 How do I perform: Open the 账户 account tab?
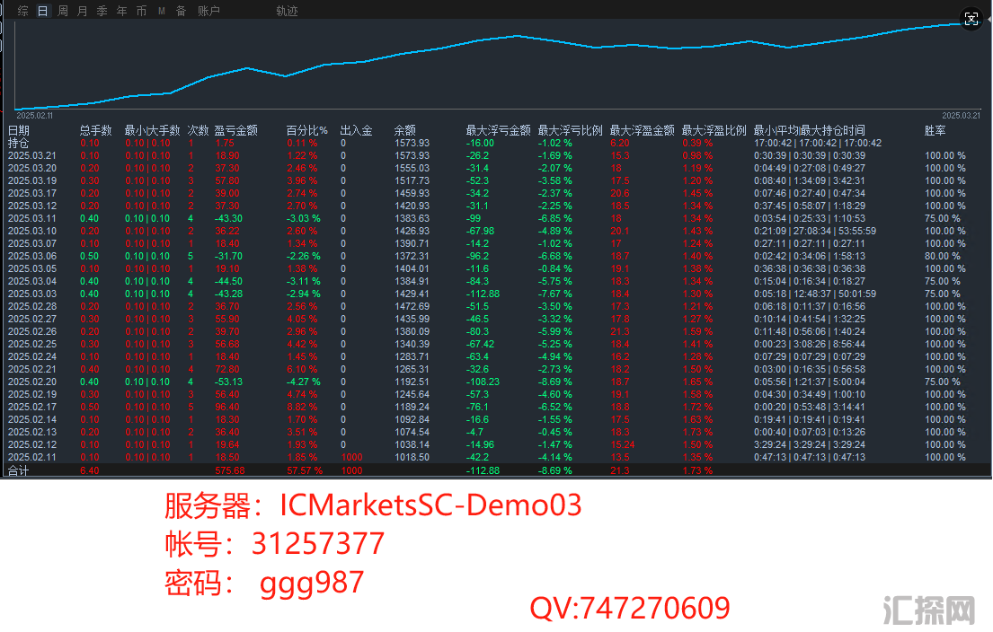point(208,12)
